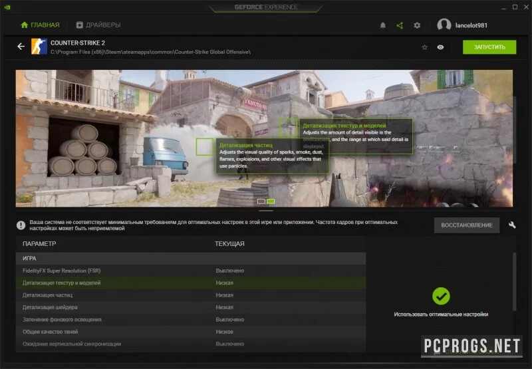
Task: Click the ИГРА section header
Action: [191, 259]
